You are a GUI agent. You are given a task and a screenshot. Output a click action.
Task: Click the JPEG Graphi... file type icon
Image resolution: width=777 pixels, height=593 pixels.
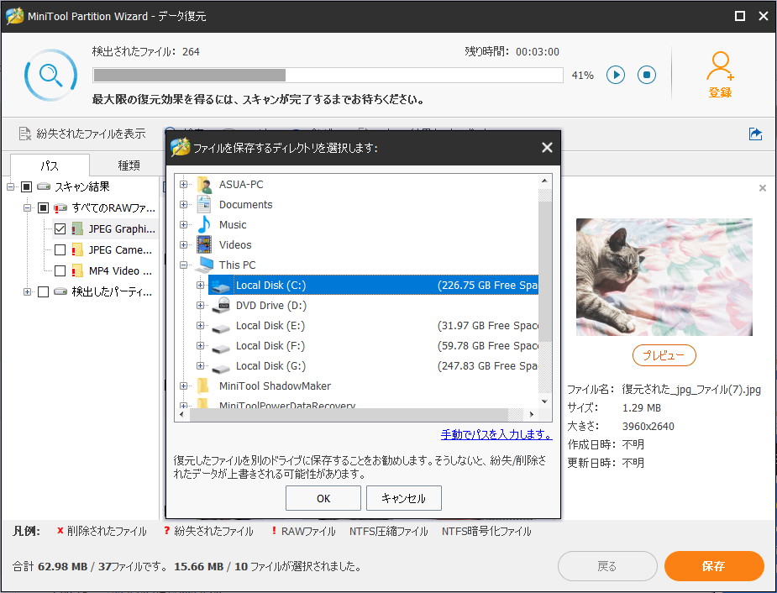[77, 228]
